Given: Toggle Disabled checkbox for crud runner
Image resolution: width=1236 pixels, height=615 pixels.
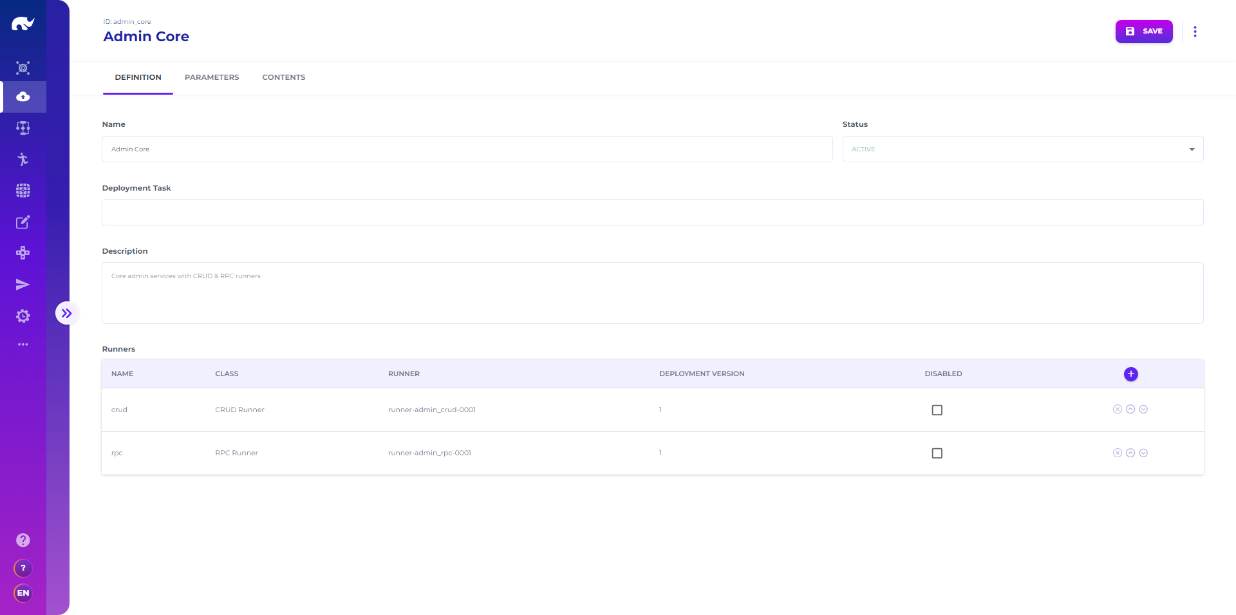Looking at the screenshot, I should tap(937, 410).
